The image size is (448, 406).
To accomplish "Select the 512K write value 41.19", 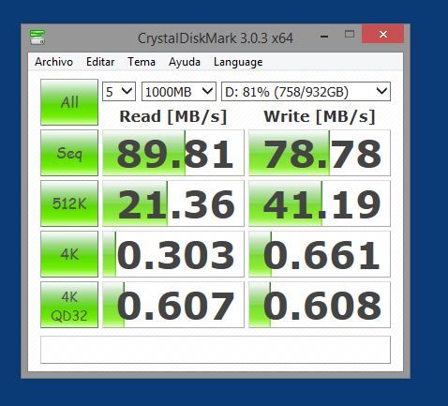I will click(320, 203).
